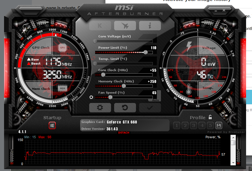The width and height of the screenshot is (252, 171).
Task: Click the Base triangle legend
Action: point(33,59)
